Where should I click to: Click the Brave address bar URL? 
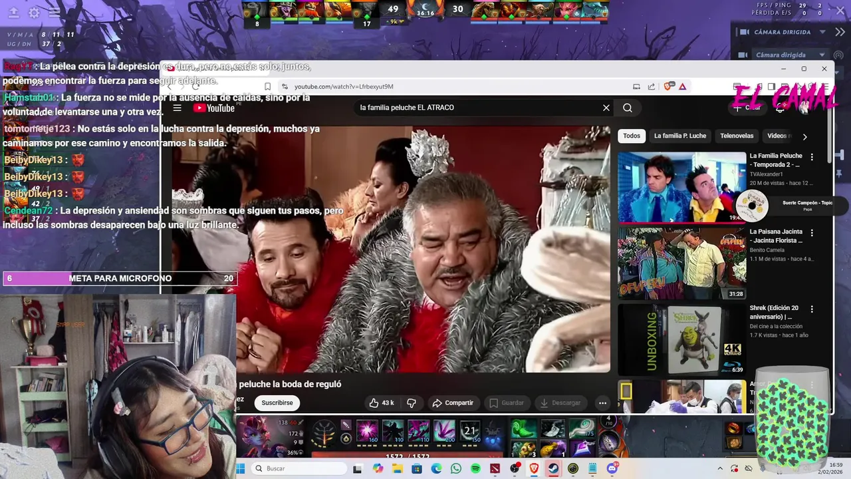click(344, 86)
